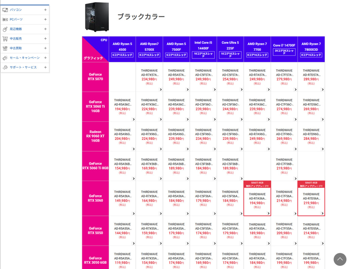352x269 pixels.
Task: Click the Intel Core i5 14400F column header
Action: point(203,49)
